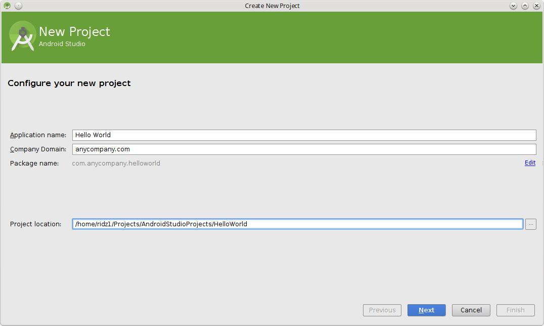Viewport: 544px width, 326px height.
Task: Click package name text com.anycompany.helloworld
Action: (x=116, y=164)
